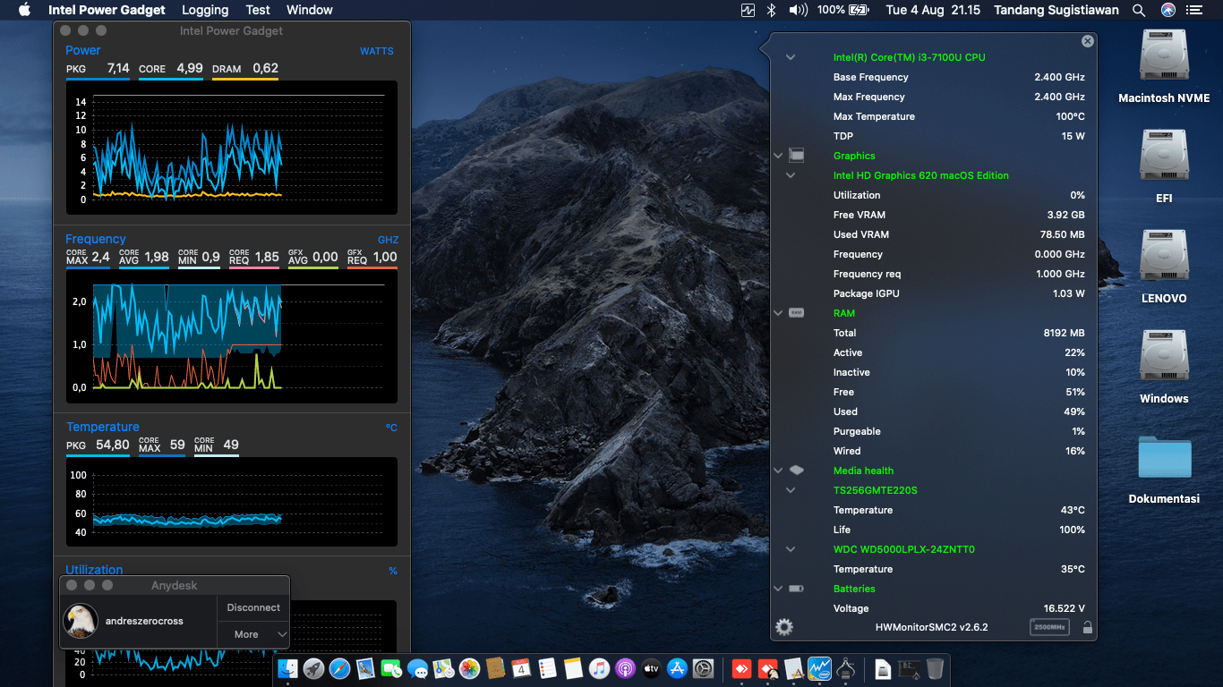
Task: Open the More dropdown in Anydesk
Action: 253,634
